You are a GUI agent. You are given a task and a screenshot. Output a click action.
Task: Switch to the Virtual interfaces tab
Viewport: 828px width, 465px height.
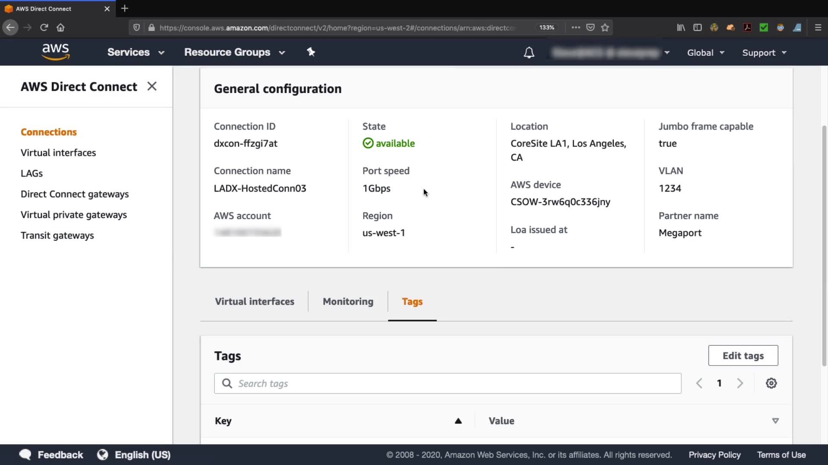click(x=254, y=301)
